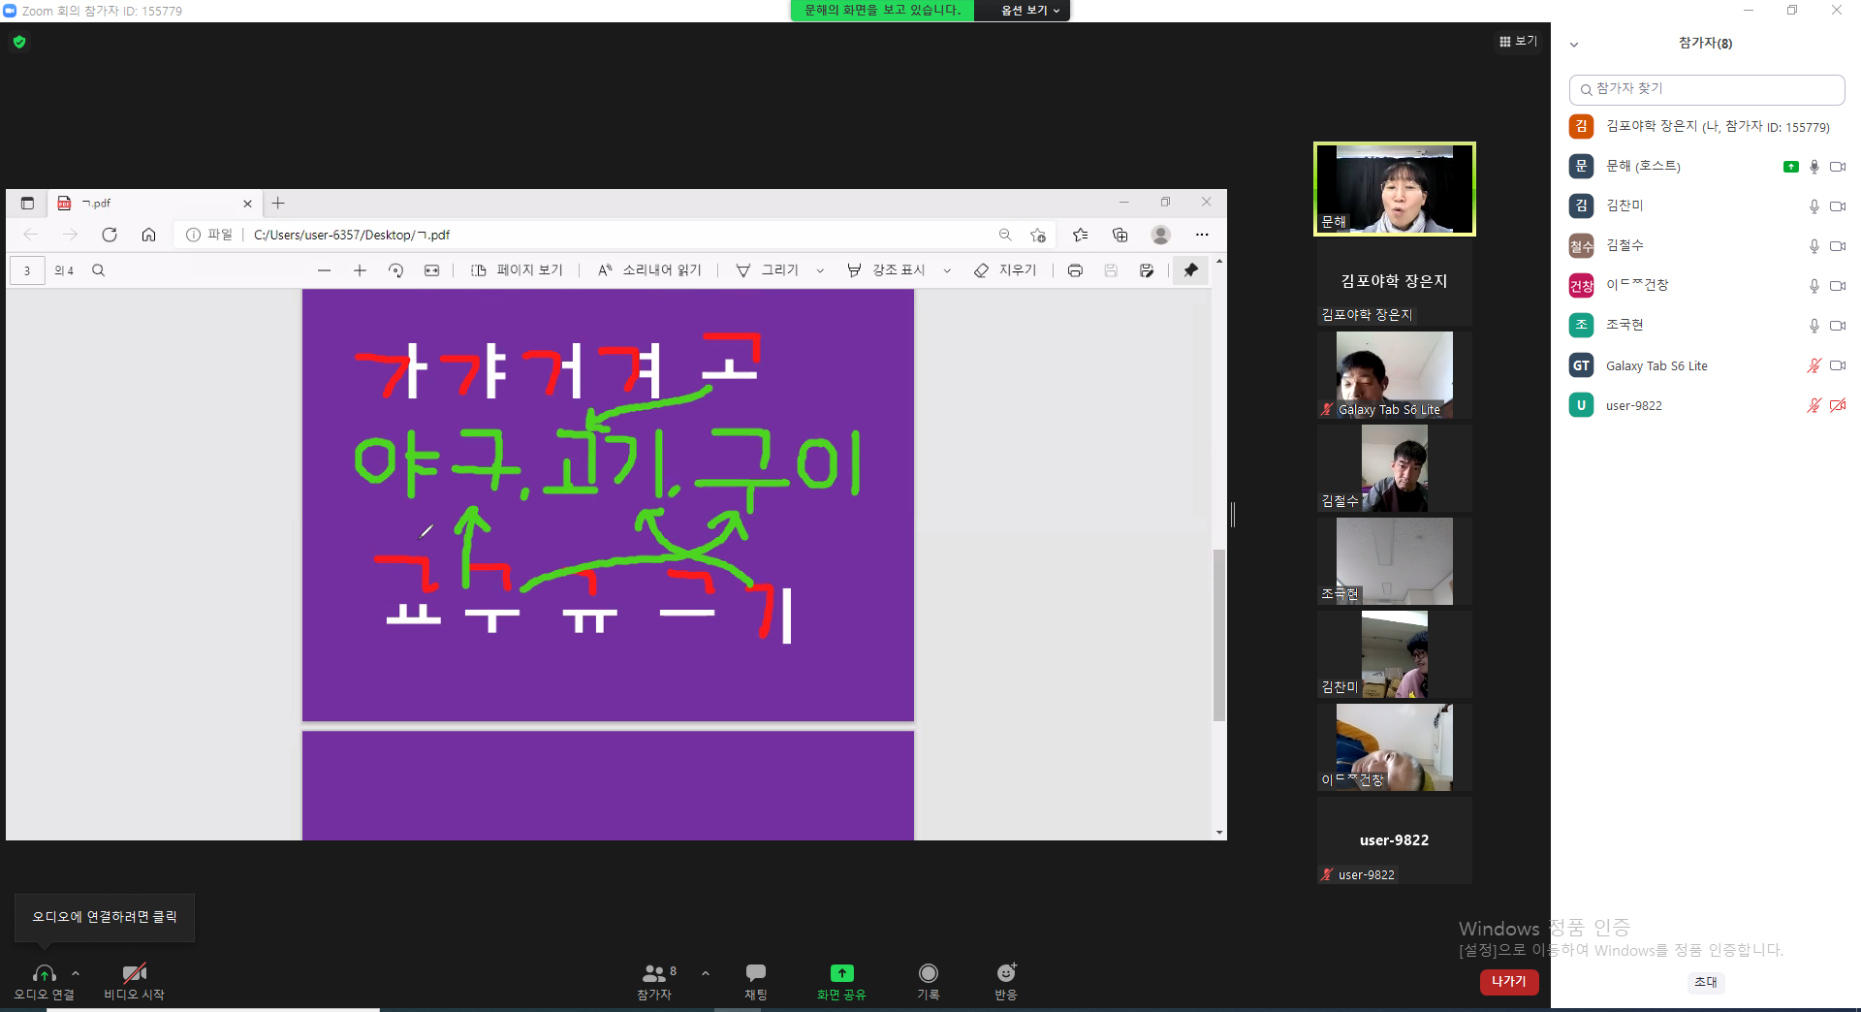Image resolution: width=1861 pixels, height=1012 pixels.
Task: Click the browser home icon
Action: click(148, 235)
